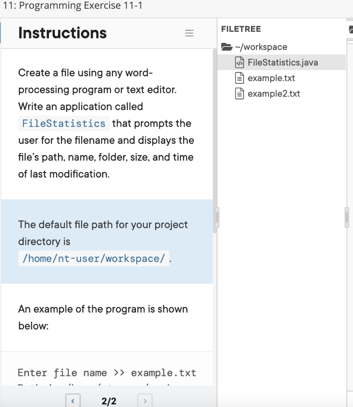Click the FileStatistics inline code text

click(x=64, y=123)
